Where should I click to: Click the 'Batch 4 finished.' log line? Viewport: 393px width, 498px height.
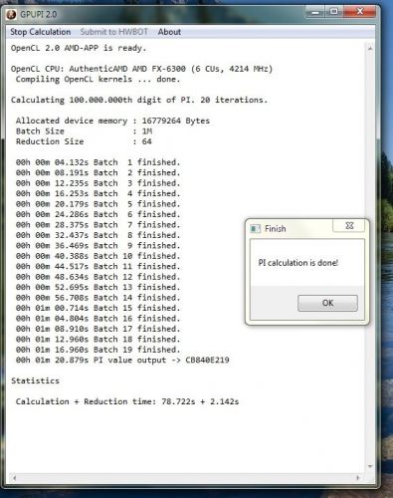pos(98,193)
